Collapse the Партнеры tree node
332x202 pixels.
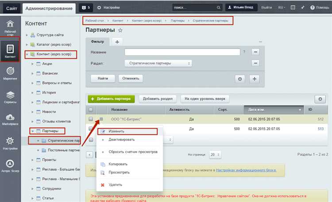[32, 131]
